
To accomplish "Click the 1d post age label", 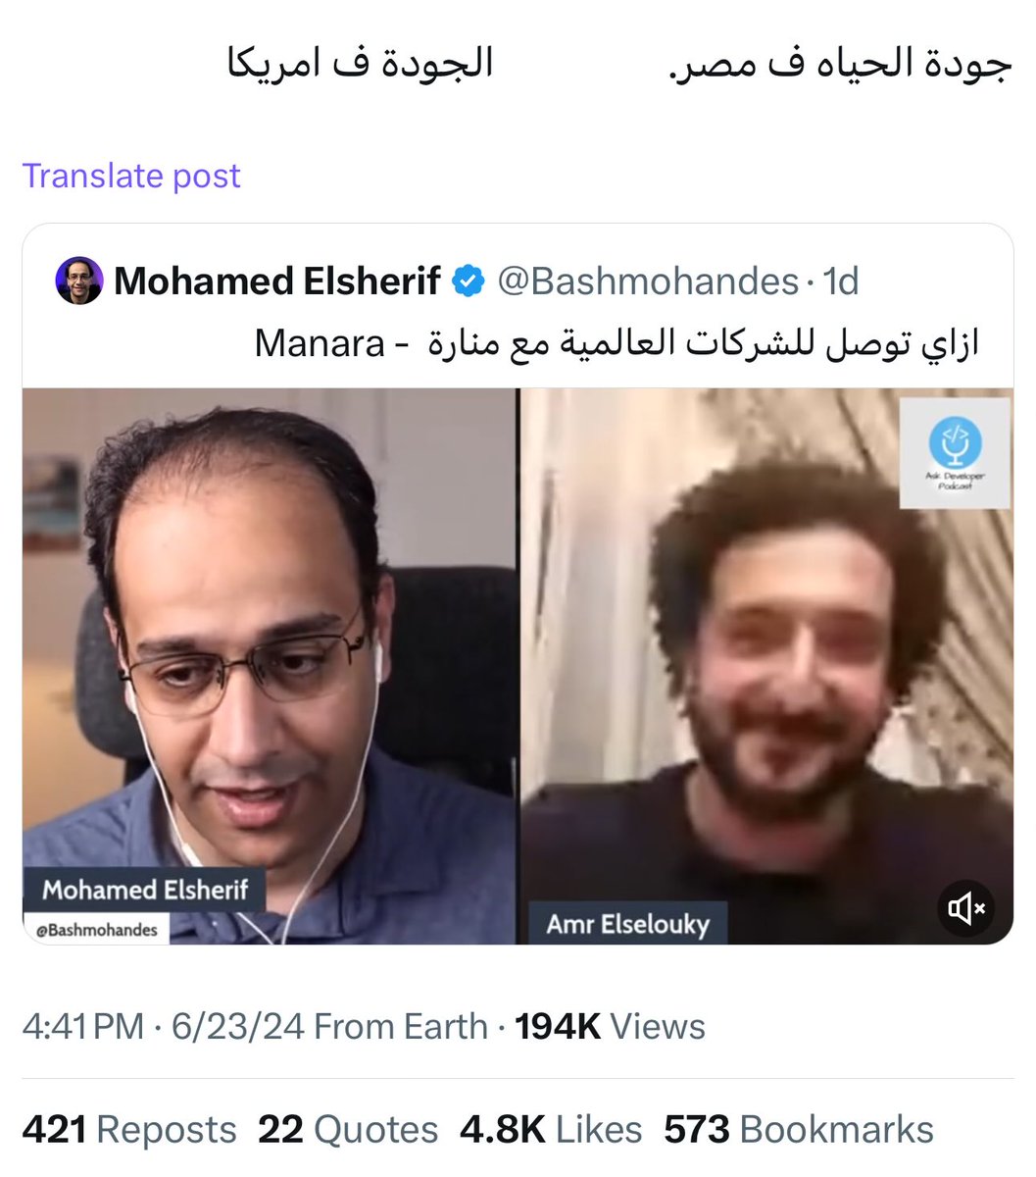I will tap(841, 281).
